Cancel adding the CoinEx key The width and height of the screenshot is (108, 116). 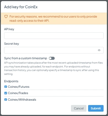[79, 108]
